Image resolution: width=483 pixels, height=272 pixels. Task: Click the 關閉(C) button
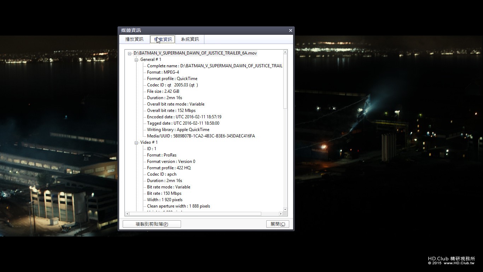click(x=278, y=224)
